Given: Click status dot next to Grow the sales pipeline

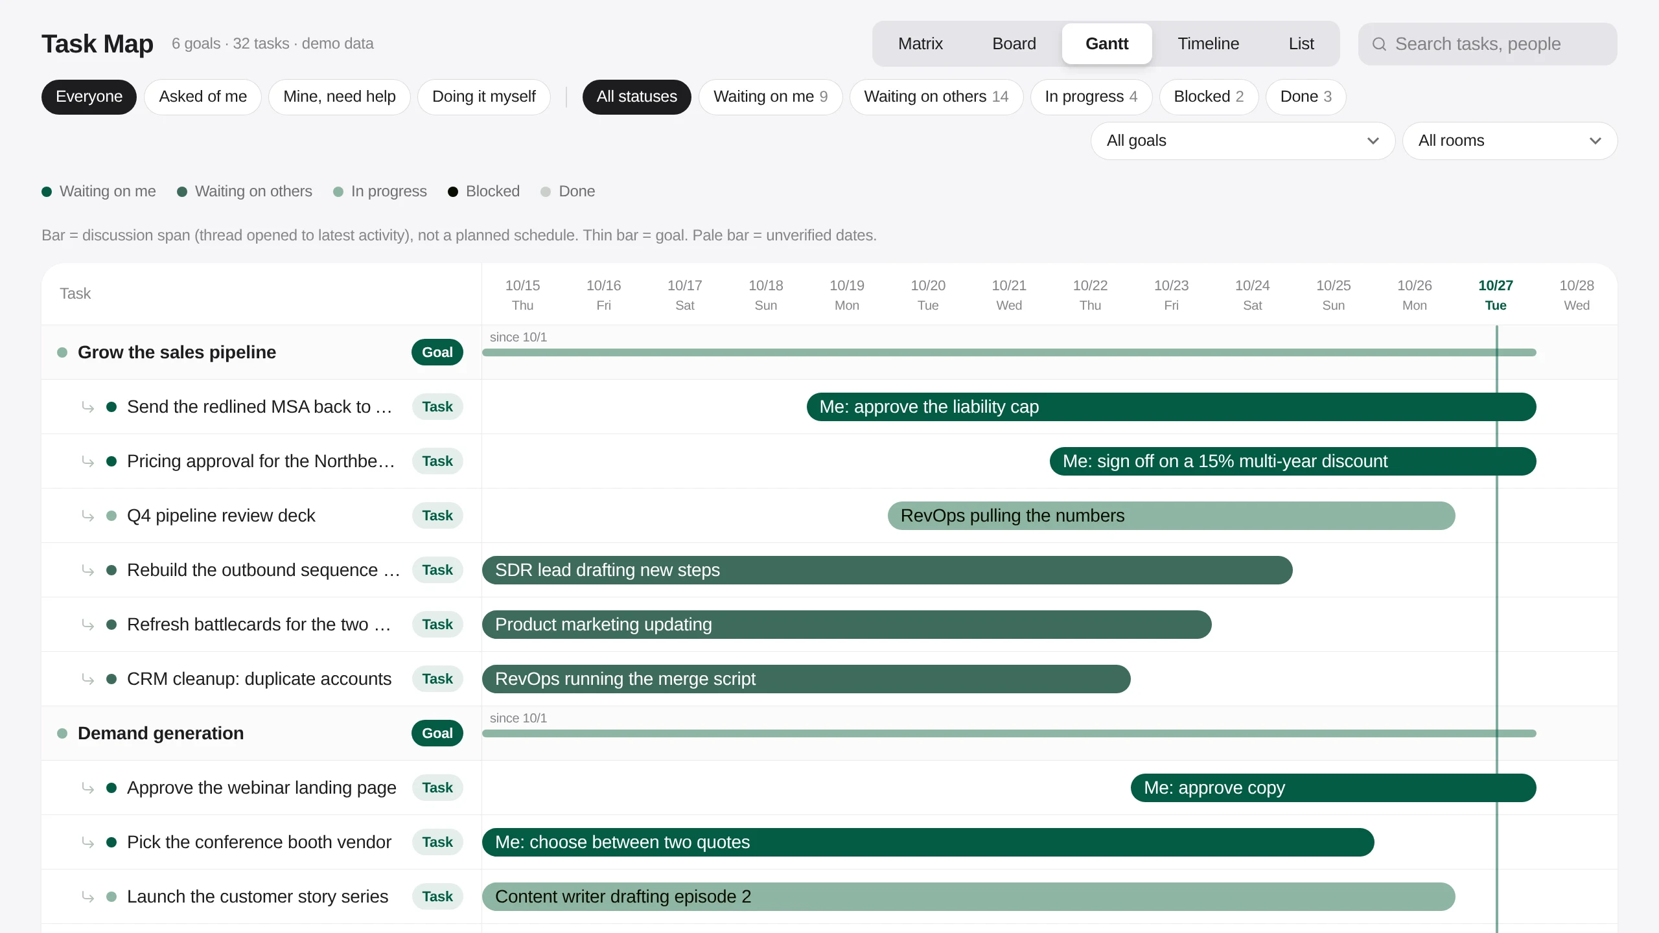Looking at the screenshot, I should [x=62, y=352].
